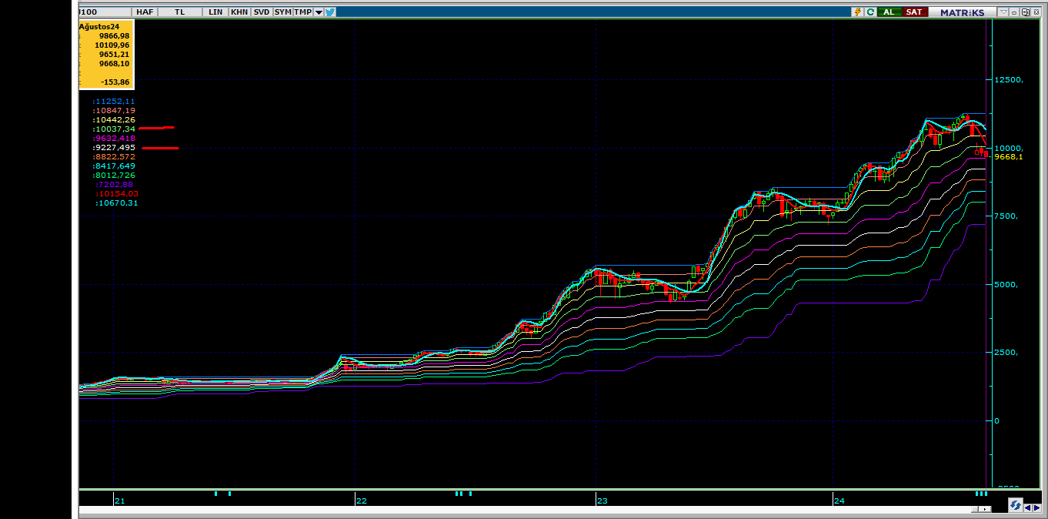Image resolution: width=1048 pixels, height=519 pixels.
Task: Click the red SAT sell button
Action: click(914, 12)
